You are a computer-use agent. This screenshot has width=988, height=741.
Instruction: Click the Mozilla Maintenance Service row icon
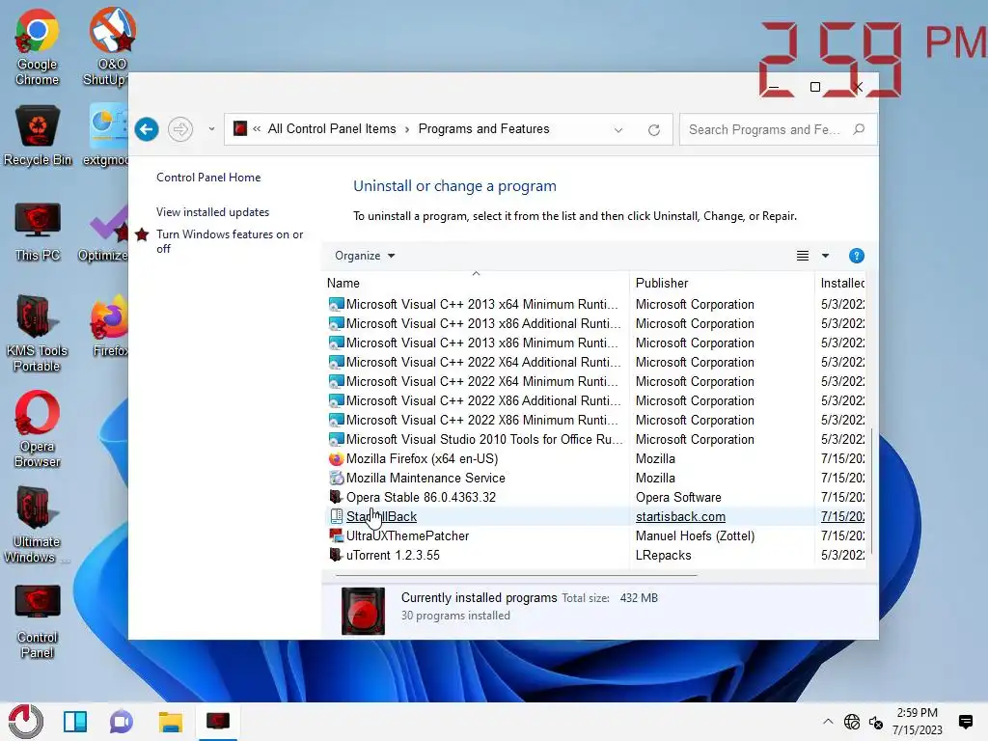point(337,479)
